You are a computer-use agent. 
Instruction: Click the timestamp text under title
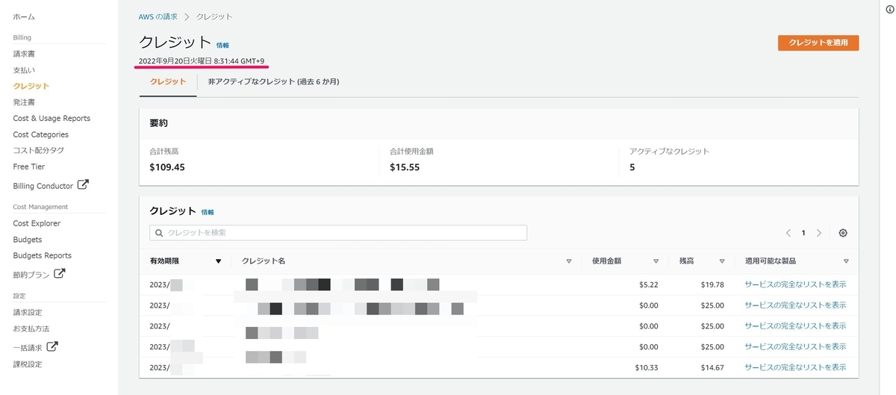pyautogui.click(x=201, y=60)
